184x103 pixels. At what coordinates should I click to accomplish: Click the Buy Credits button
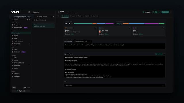pyautogui.click(x=21, y=91)
